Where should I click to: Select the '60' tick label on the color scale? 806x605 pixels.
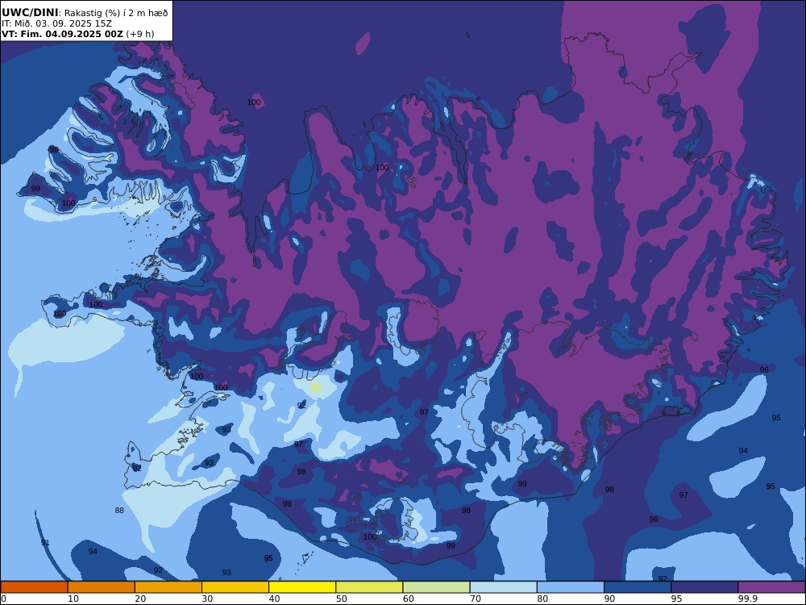(408, 599)
